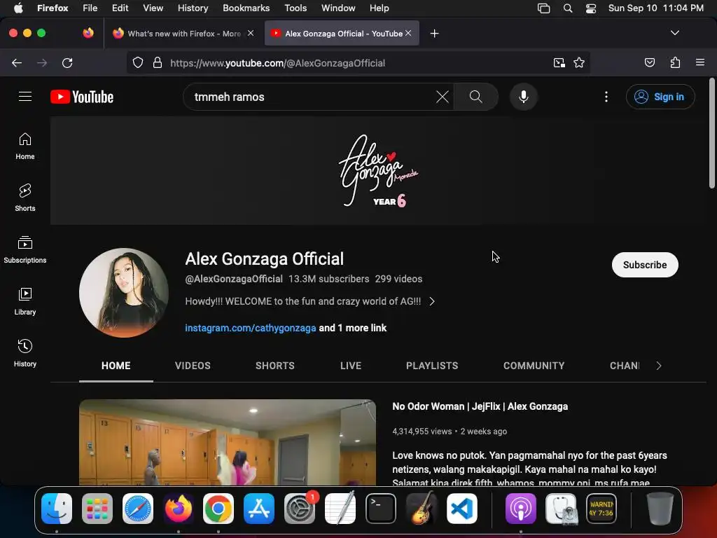Open macOS Control Center
Viewport: 717px width, 538px height.
click(591, 8)
